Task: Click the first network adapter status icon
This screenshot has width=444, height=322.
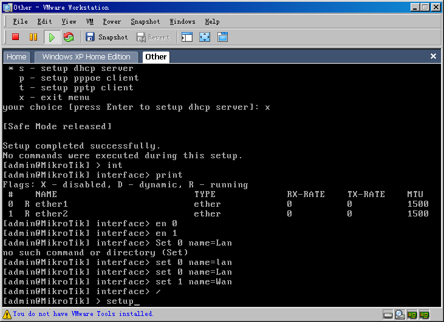Action: 412,314
